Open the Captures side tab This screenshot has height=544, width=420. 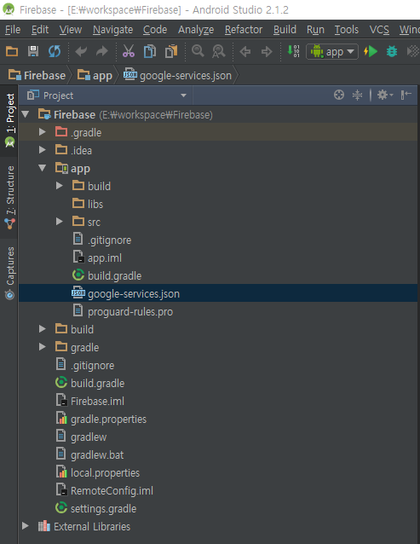click(9, 273)
